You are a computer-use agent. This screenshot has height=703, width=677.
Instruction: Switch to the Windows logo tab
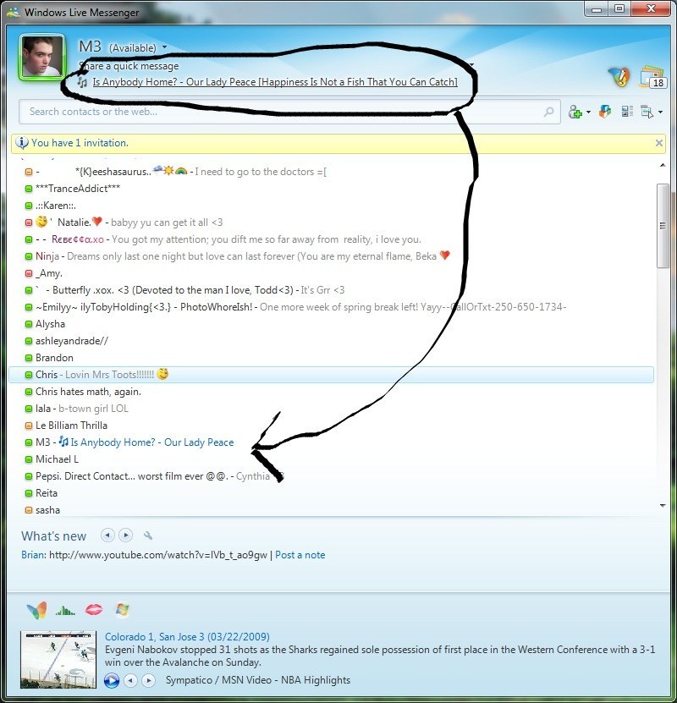[122, 610]
